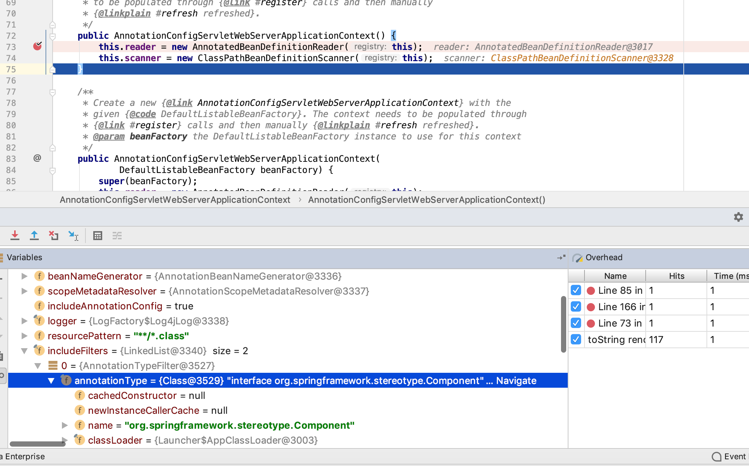Expand the beanNameGenerator variable node
This screenshot has height=466, width=749.
pos(24,276)
